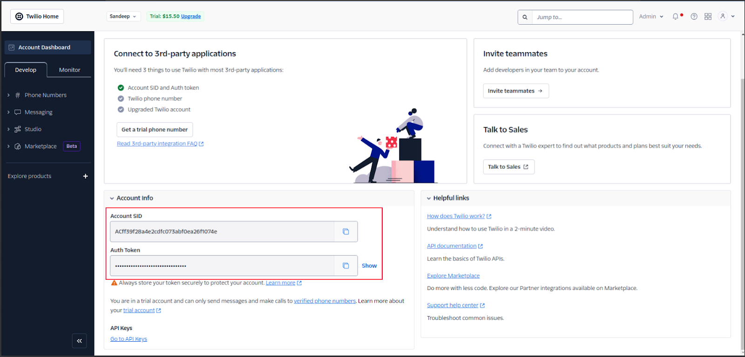Click the Marketplace icon in sidebar

18,146
